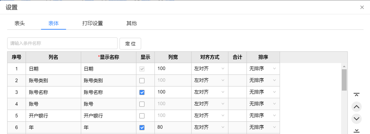Click the move-to-top arrow icon
The width and height of the screenshot is (370, 134).
pyautogui.click(x=356, y=95)
